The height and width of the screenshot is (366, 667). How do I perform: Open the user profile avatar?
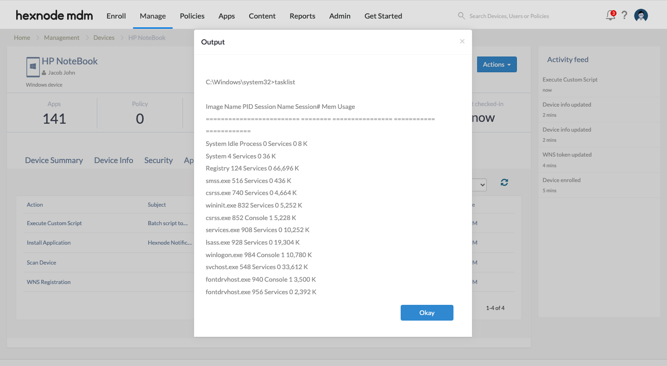(641, 16)
